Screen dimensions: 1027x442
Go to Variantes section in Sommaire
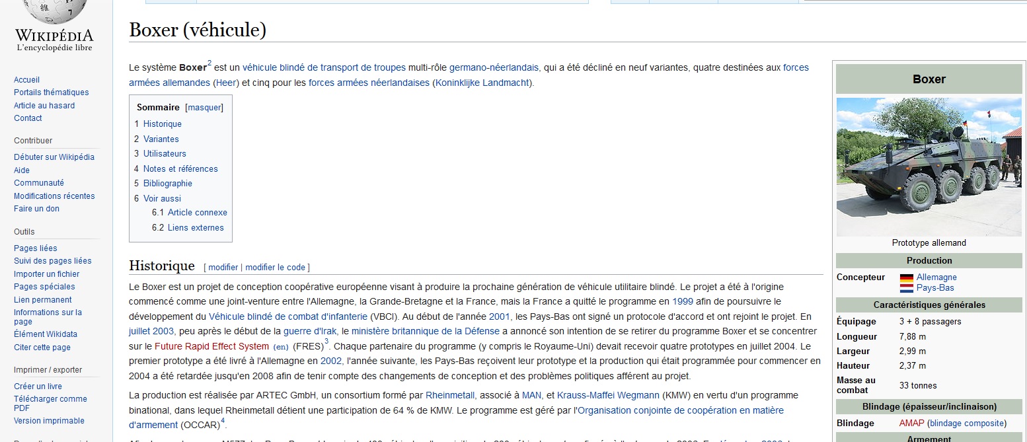tap(161, 139)
